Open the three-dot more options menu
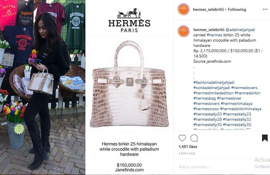The height and width of the screenshot is (175, 270). 265,9
